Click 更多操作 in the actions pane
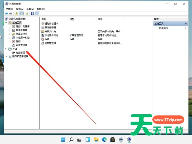The width and height of the screenshot is (192, 144). [x=163, y=28]
